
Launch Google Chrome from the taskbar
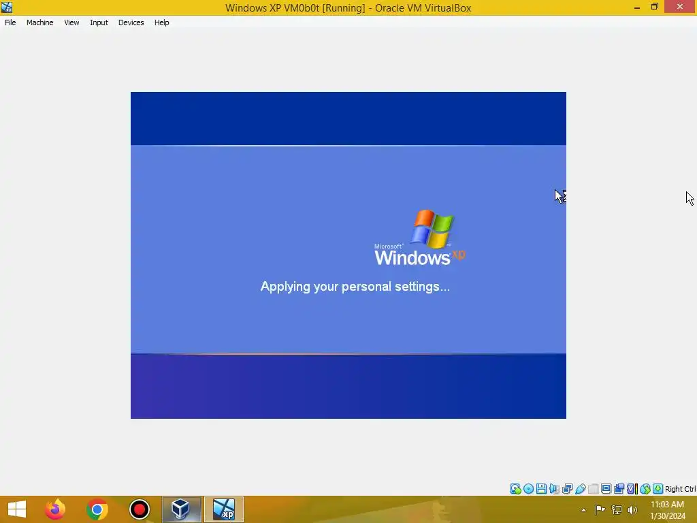tap(97, 509)
